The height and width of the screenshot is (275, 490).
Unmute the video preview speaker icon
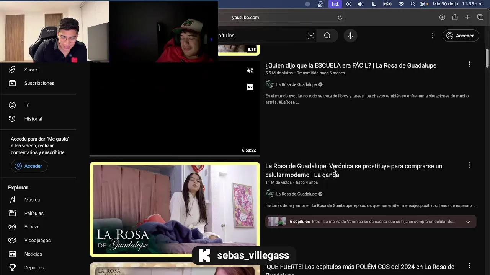coord(250,71)
